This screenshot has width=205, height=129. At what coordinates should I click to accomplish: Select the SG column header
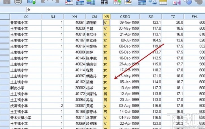(151, 17)
